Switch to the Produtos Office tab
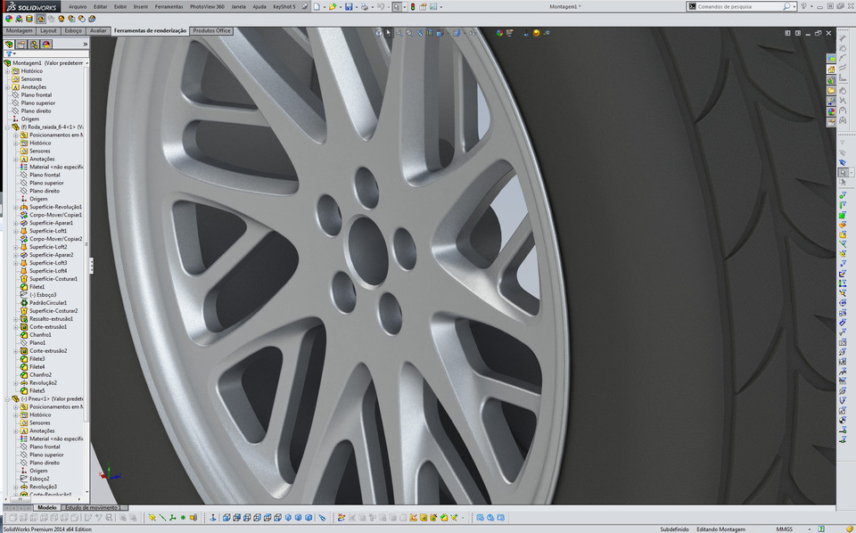Image resolution: width=856 pixels, height=533 pixels. point(211,29)
